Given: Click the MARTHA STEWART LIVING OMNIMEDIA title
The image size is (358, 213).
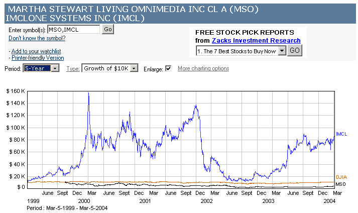Looking at the screenshot, I should (x=133, y=9).
